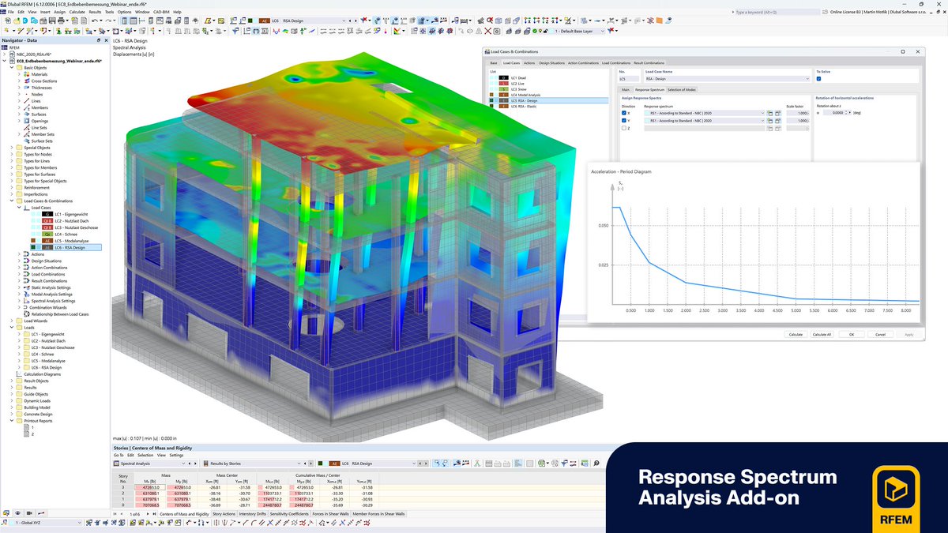
Task: Select LC6 RSA - Elastic in the dialog list
Action: tap(549, 106)
